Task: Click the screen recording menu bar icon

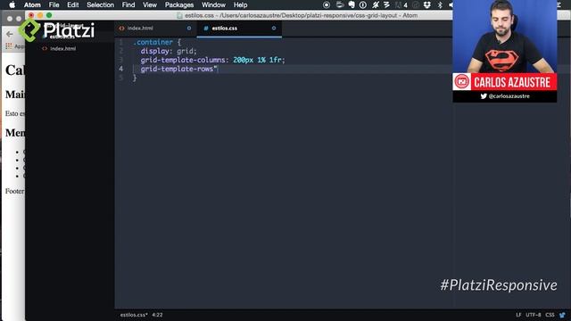Action: click(327, 4)
